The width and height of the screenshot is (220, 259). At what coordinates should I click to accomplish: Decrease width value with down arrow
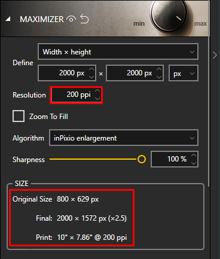pyautogui.click(x=91, y=77)
